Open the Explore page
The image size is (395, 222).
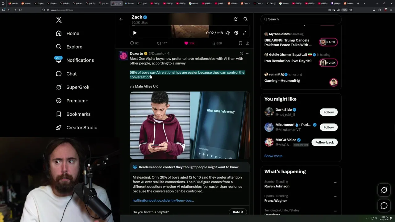(x=69, y=47)
